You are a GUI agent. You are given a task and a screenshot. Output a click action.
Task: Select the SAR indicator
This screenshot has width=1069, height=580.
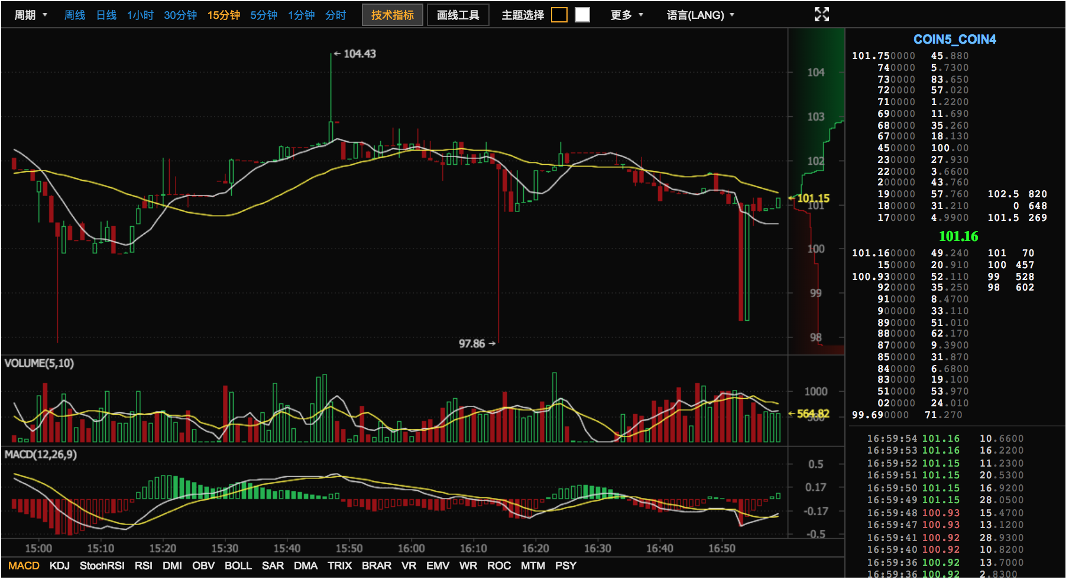tap(273, 566)
